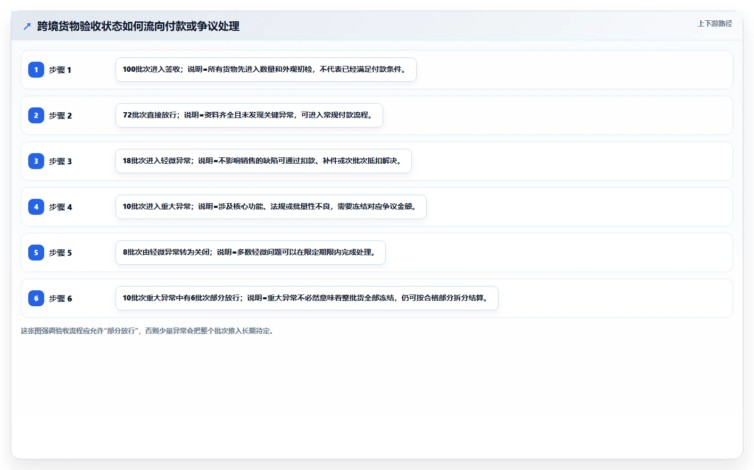This screenshot has width=754, height=470.
Task: Open the 10批次进入重大异常 description box
Action: coord(271,207)
